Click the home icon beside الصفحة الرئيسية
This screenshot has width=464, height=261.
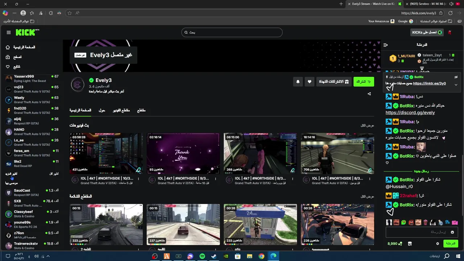[8, 47]
